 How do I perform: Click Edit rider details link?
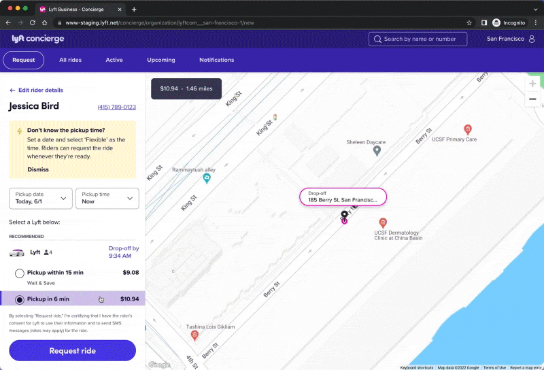click(41, 90)
